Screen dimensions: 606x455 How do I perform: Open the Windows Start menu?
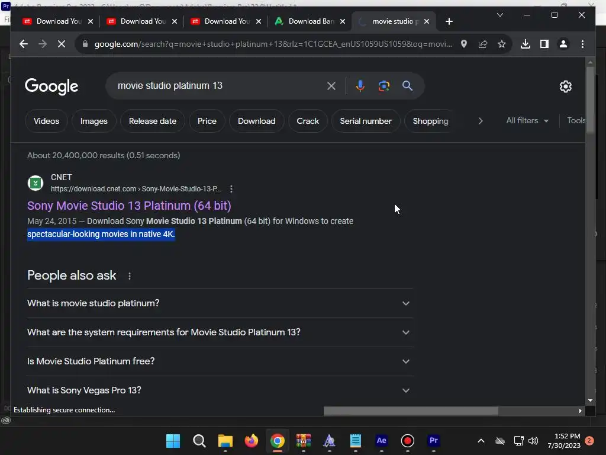tap(173, 441)
